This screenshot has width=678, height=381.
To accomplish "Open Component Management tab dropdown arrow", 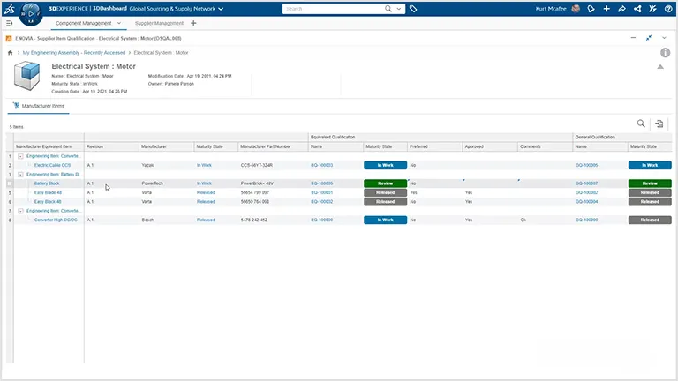I will tap(118, 24).
